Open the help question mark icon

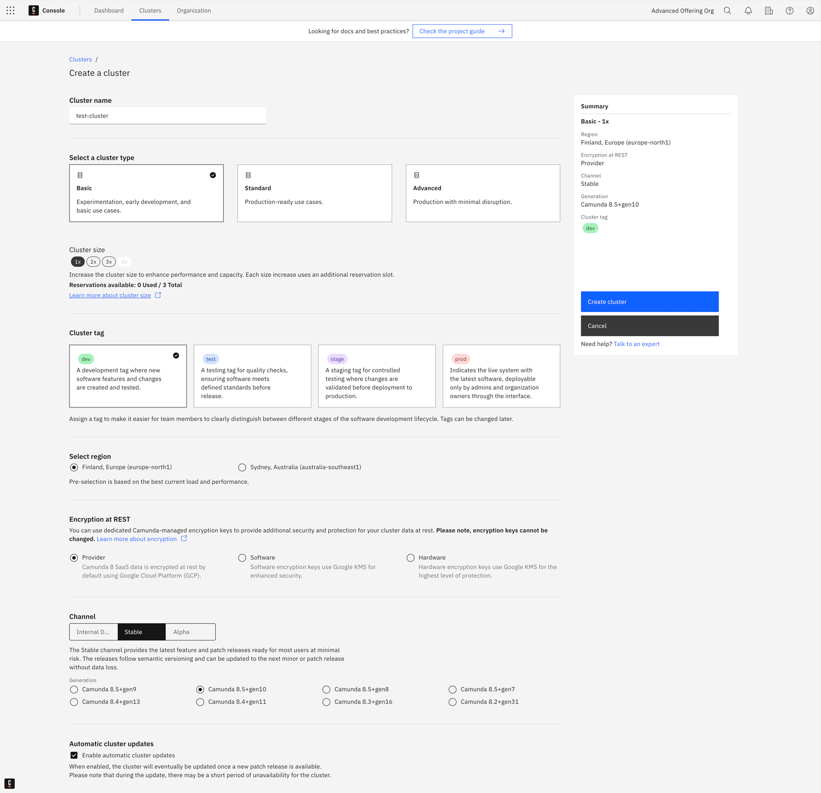(790, 10)
